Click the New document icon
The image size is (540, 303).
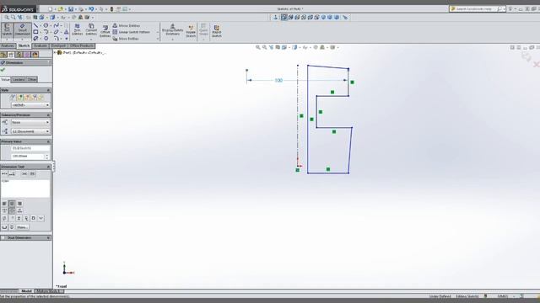[x=51, y=9]
